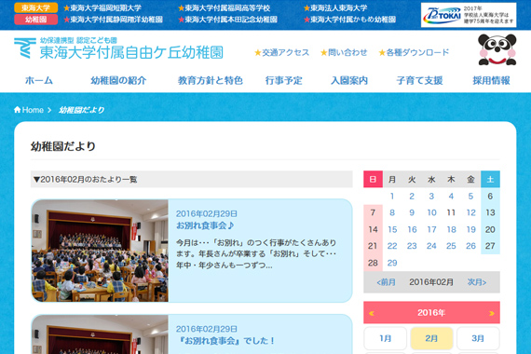
Task: Click the Home icon in breadcrumb
Action: tap(18, 109)
